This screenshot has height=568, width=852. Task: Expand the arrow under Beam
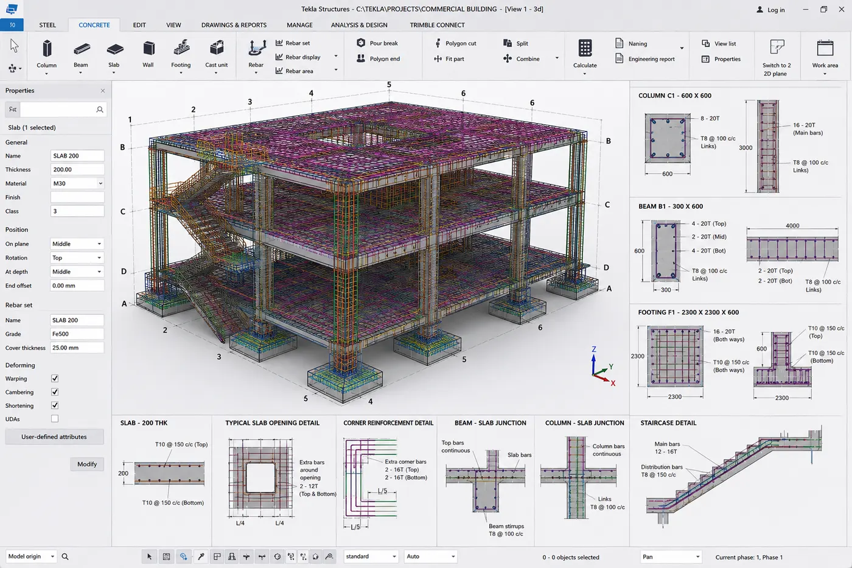click(81, 74)
